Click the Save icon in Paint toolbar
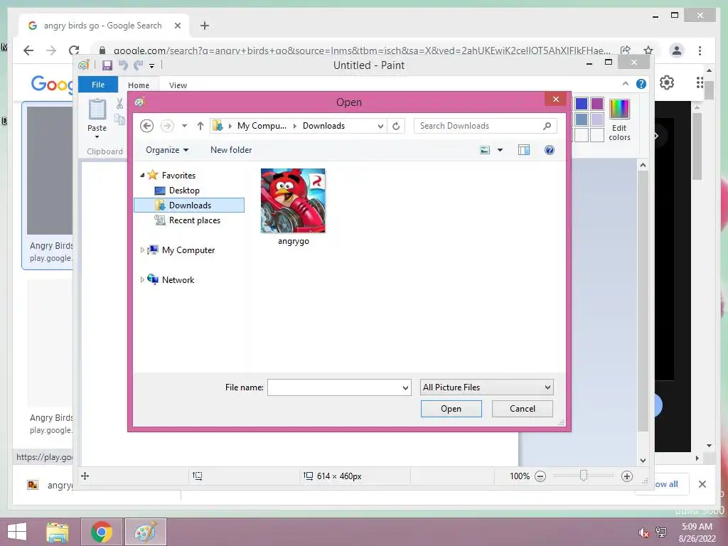The width and height of the screenshot is (728, 546). [107, 65]
